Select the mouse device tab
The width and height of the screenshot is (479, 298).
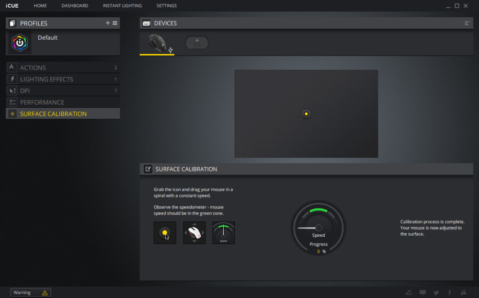(x=157, y=43)
